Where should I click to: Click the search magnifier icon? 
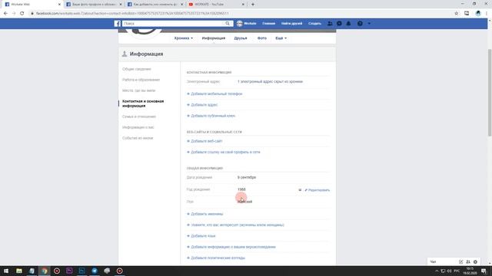[228, 24]
